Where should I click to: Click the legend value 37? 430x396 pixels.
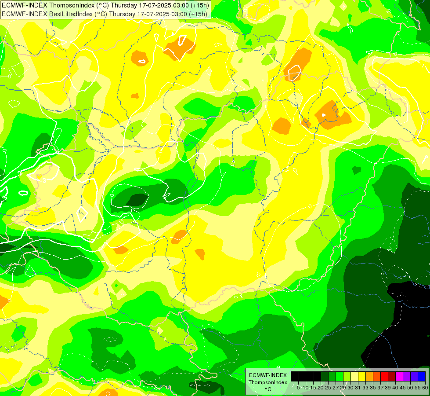[380, 388]
